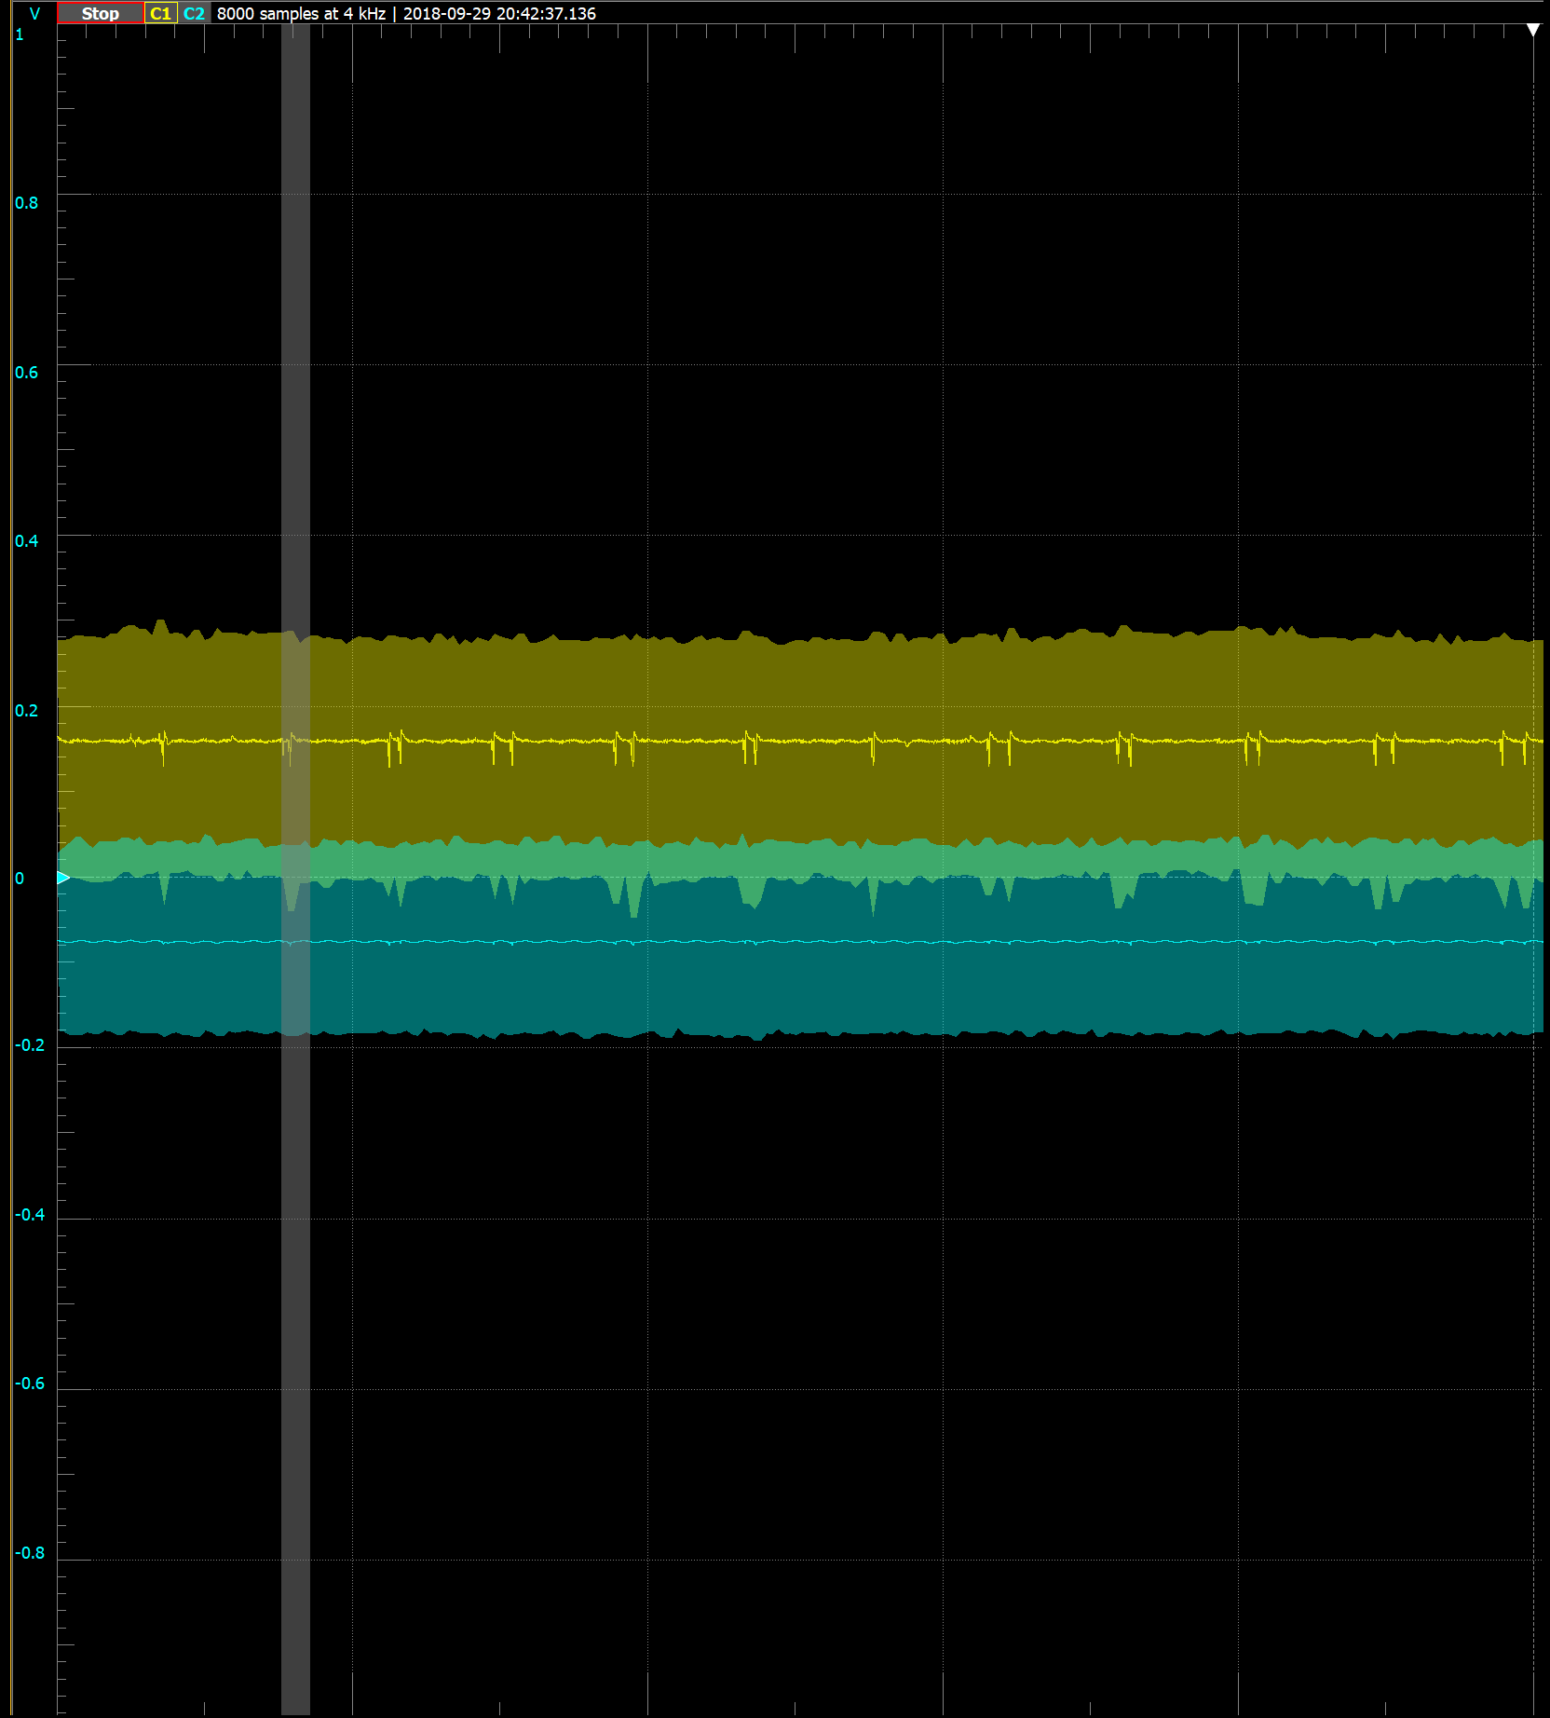Click the 0.8 voltage axis label
Viewport: 1550px width, 1718px height.
click(x=27, y=203)
